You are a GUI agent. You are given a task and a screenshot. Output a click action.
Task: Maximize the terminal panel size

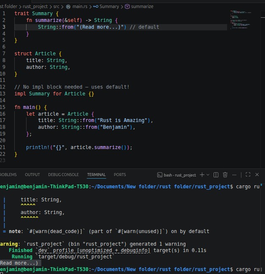[x=248, y=174]
